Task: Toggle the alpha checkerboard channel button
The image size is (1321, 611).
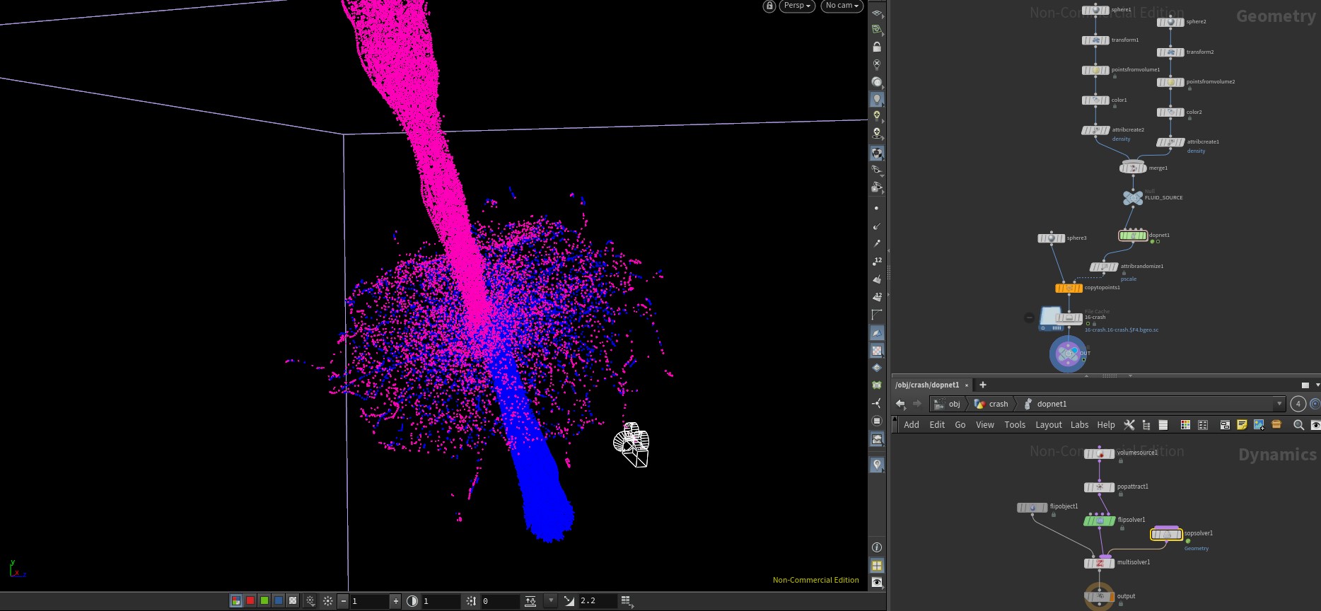Action: (292, 601)
